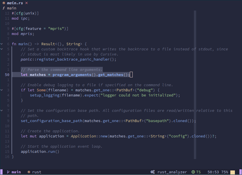Click the rust_analyzer LSP label
The width and height of the screenshot is (242, 175).
point(172,172)
